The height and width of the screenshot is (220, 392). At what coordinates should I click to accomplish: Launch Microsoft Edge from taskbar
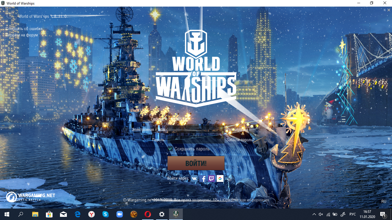click(x=77, y=214)
